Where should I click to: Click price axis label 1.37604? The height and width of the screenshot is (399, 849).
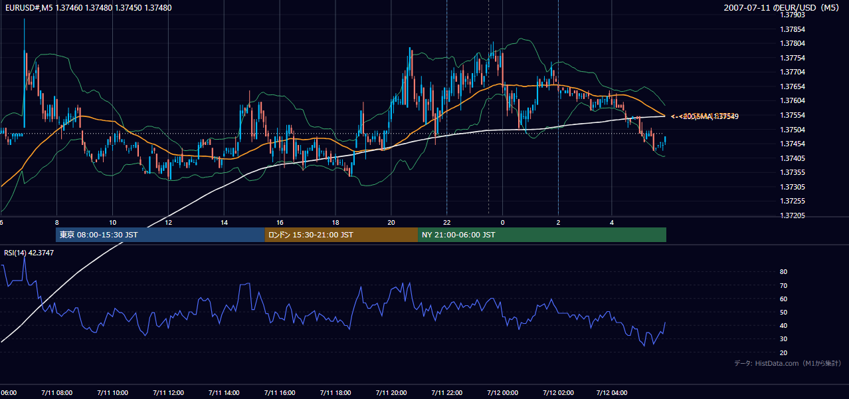tap(793, 100)
